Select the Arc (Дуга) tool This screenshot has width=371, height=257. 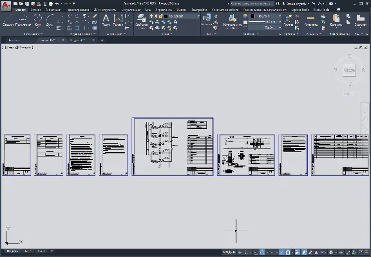(x=50, y=20)
